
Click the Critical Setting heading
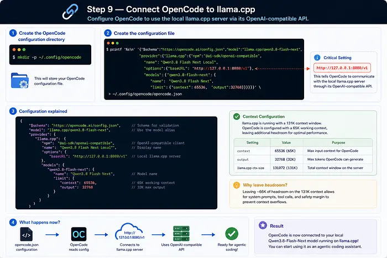pos(337,57)
